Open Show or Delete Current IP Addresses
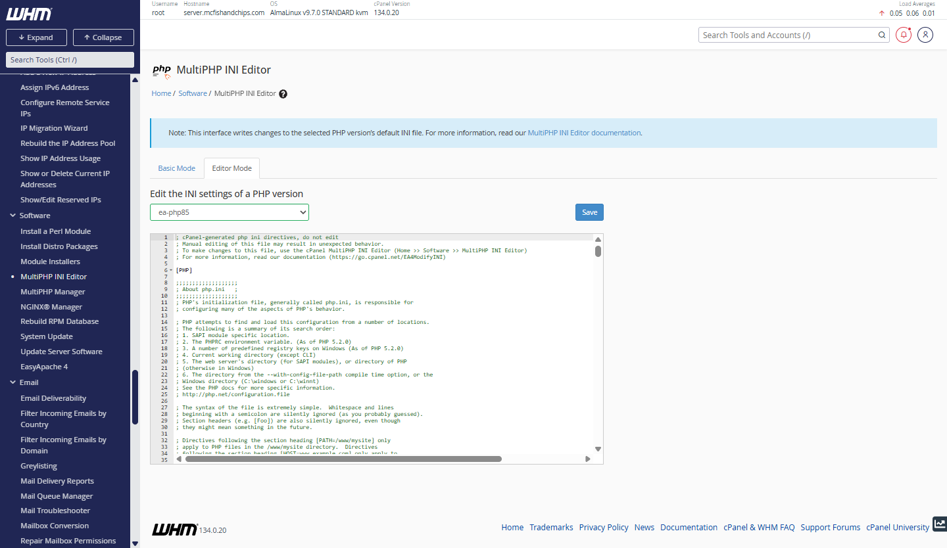The width and height of the screenshot is (947, 548). [x=65, y=179]
